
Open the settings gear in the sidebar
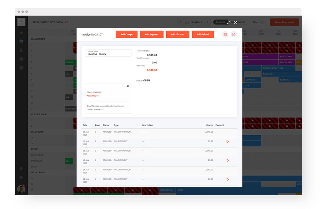coord(21,169)
